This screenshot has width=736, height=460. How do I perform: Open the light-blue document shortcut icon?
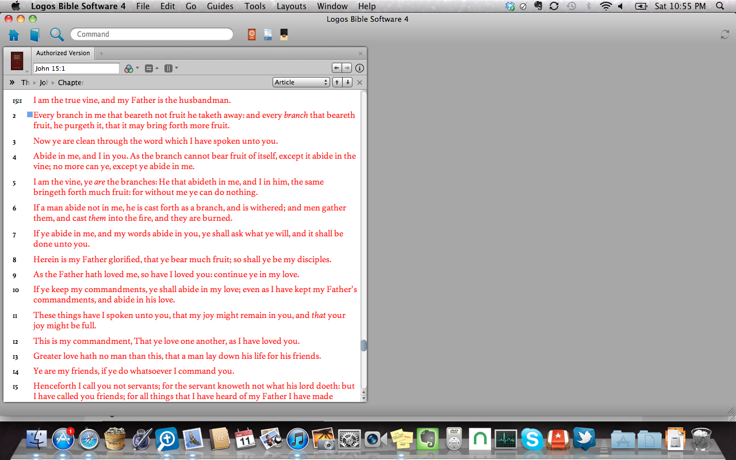(x=268, y=34)
